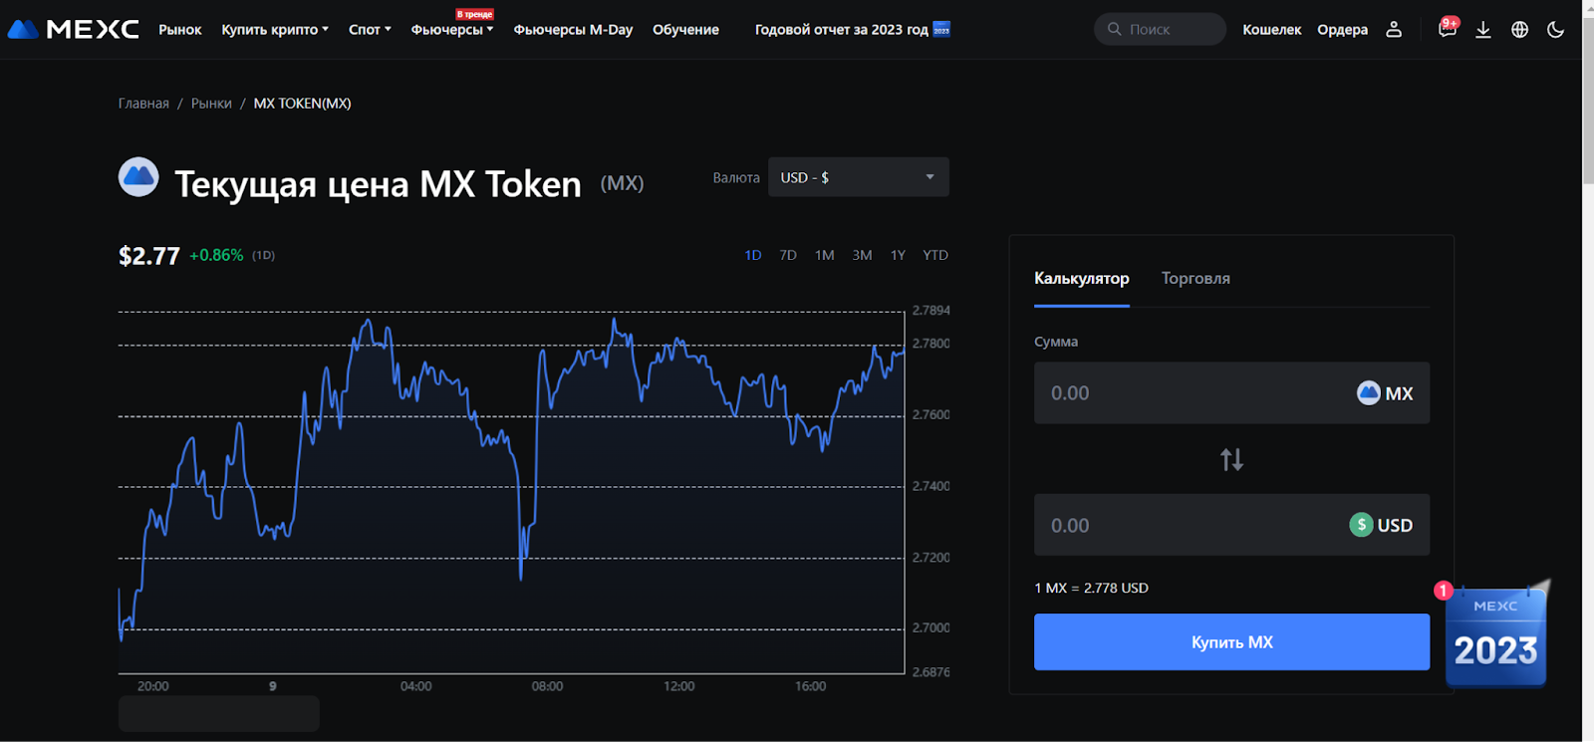The height and width of the screenshot is (742, 1594).
Task: Open the user profile icon
Action: pyautogui.click(x=1394, y=29)
